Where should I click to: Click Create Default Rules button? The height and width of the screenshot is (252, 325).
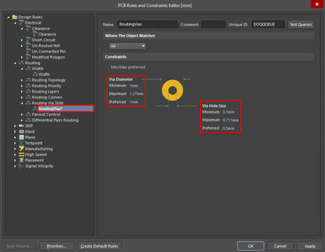pyautogui.click(x=99, y=246)
